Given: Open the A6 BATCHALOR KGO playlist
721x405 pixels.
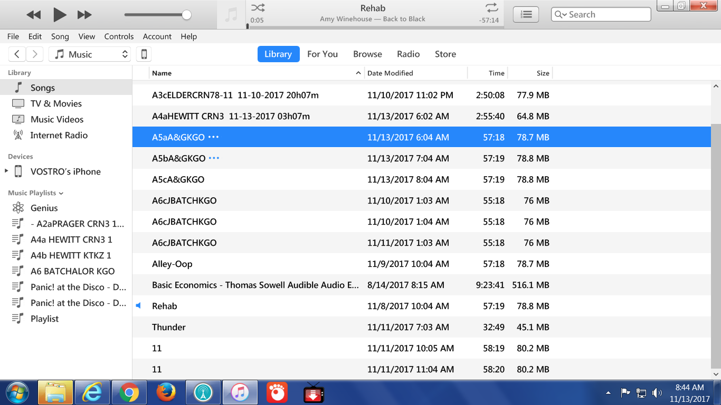Looking at the screenshot, I should click(x=66, y=271).
